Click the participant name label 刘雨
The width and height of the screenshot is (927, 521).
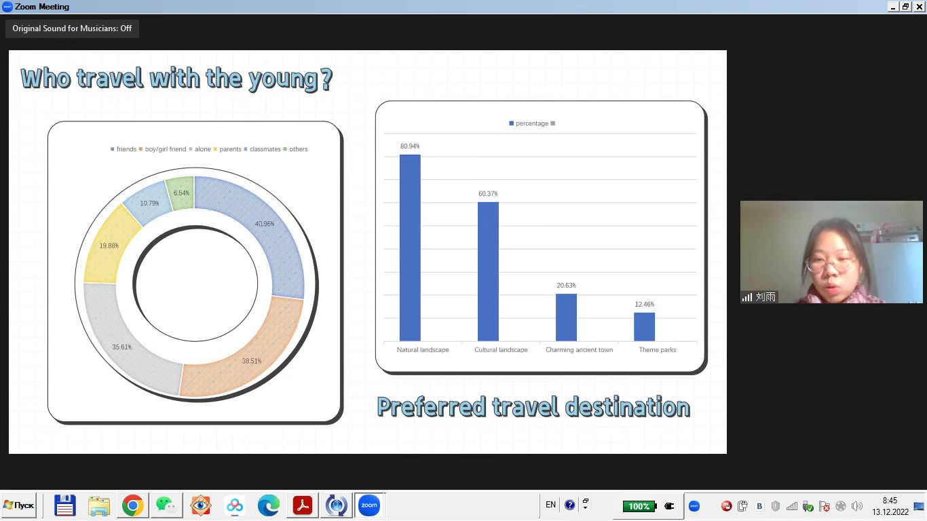click(765, 297)
